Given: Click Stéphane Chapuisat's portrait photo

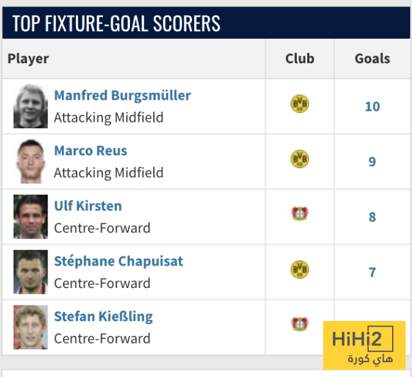Looking at the screenshot, I should [31, 273].
